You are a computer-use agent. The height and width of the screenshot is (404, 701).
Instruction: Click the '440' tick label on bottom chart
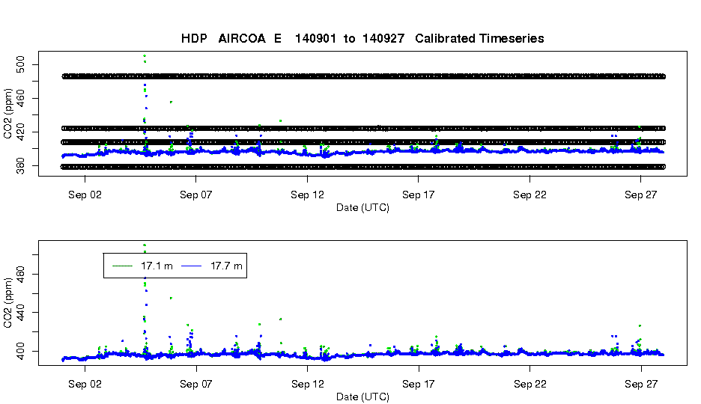click(x=20, y=313)
